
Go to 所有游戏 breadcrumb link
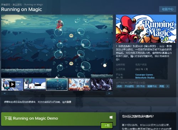click(x=6, y=5)
